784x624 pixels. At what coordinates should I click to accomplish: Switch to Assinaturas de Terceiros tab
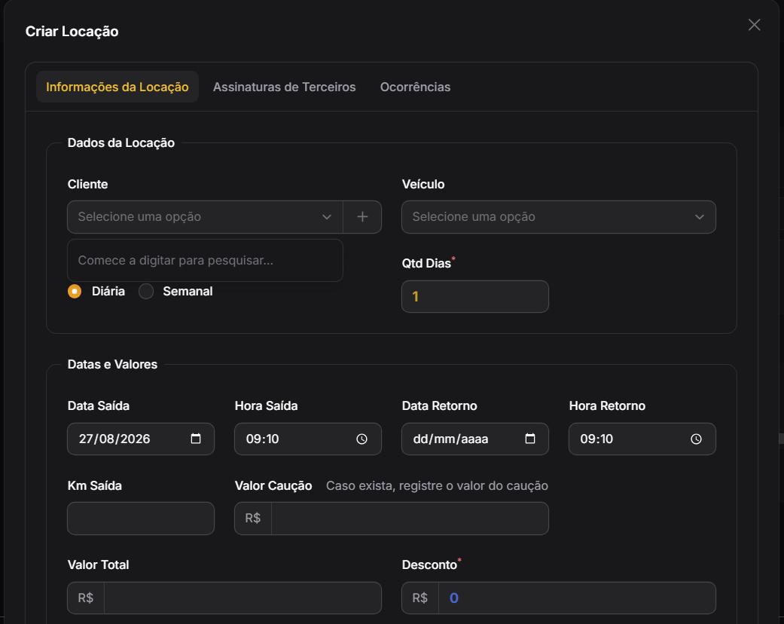pos(285,87)
